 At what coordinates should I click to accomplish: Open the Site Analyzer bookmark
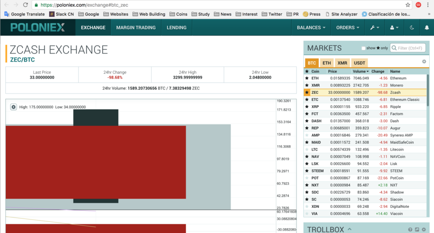pos(341,14)
